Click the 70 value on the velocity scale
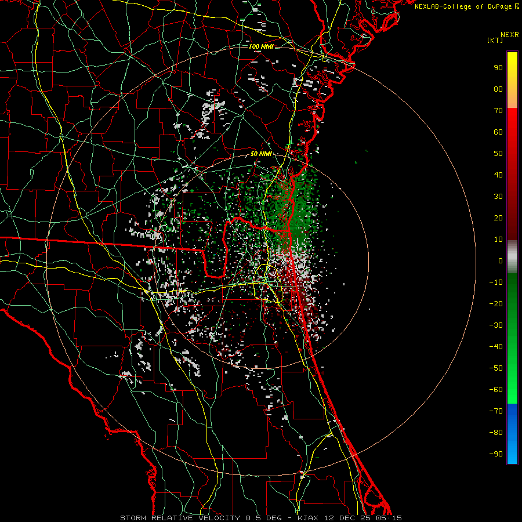 point(498,111)
